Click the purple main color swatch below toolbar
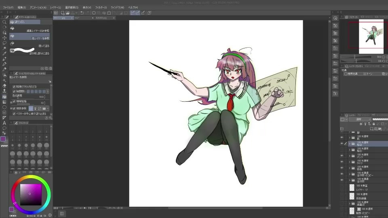The image size is (388, 218). (x=3, y=139)
